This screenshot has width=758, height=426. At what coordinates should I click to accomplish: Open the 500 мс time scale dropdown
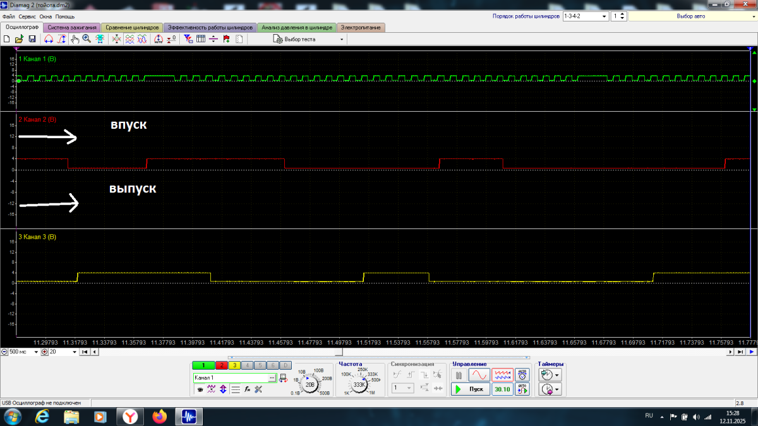[x=36, y=352]
